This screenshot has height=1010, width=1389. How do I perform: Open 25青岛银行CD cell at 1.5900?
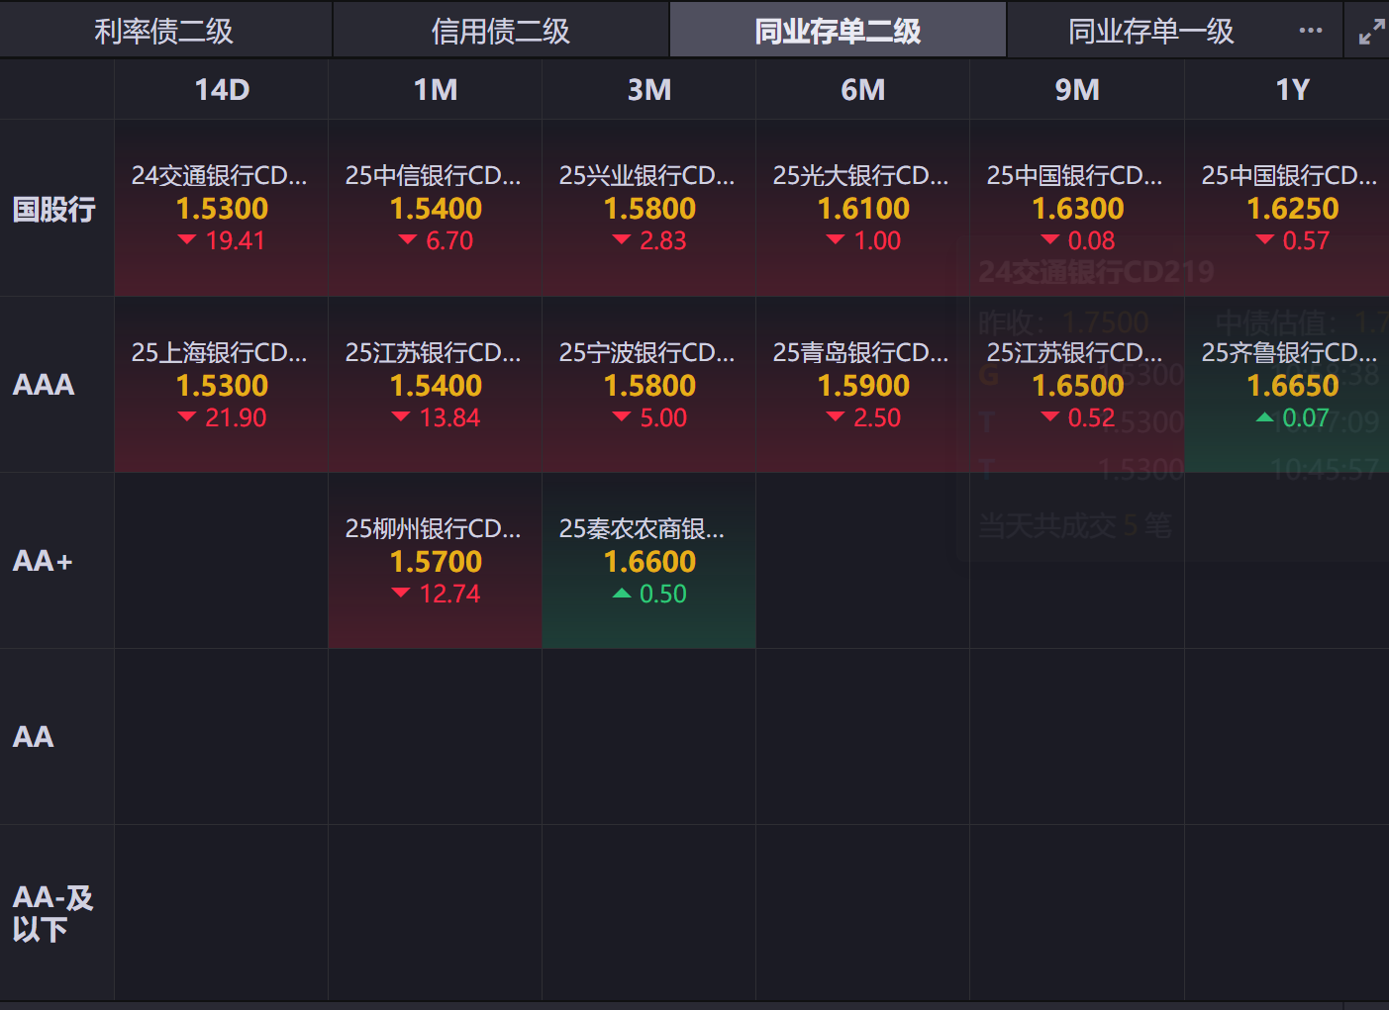point(863,385)
